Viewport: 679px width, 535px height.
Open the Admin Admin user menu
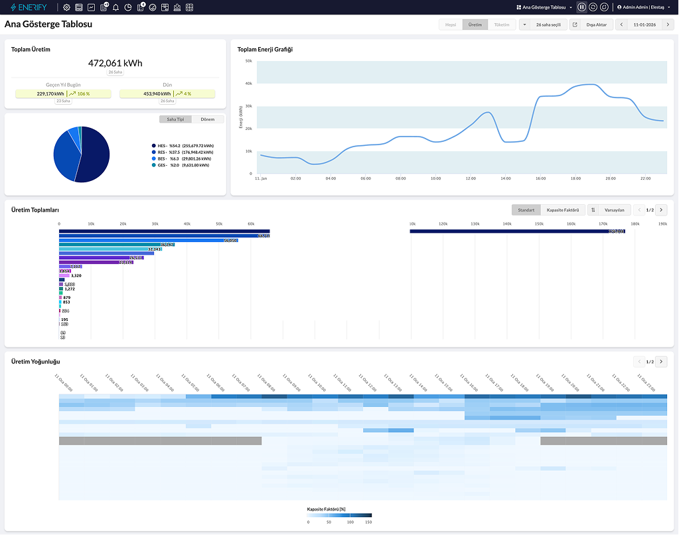[x=645, y=7]
